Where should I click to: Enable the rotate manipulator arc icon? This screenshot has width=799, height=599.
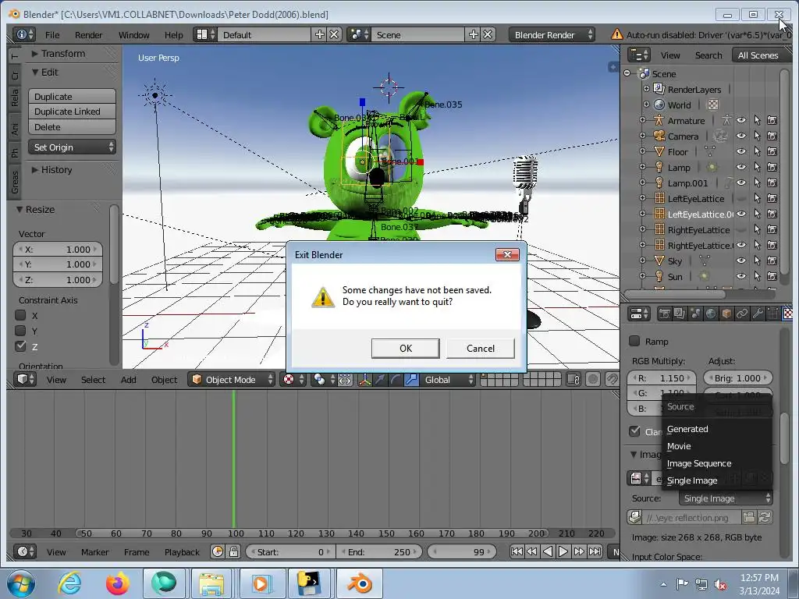[x=396, y=380]
